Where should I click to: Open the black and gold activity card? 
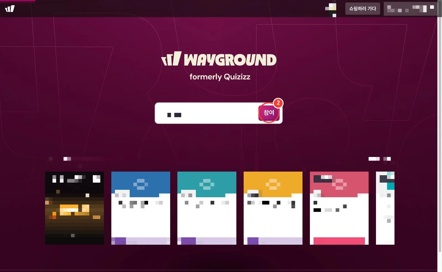pyautogui.click(x=75, y=208)
